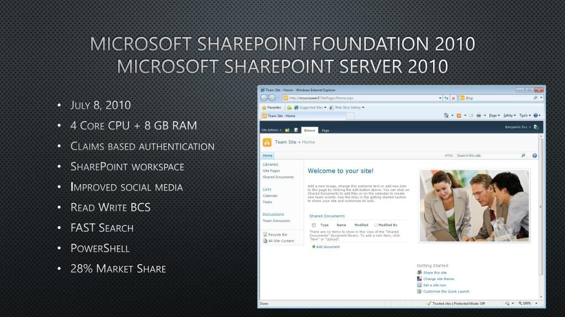Viewport: 565px width, 317px height.
Task: Click the team photo on the welcome page
Action: (x=474, y=206)
